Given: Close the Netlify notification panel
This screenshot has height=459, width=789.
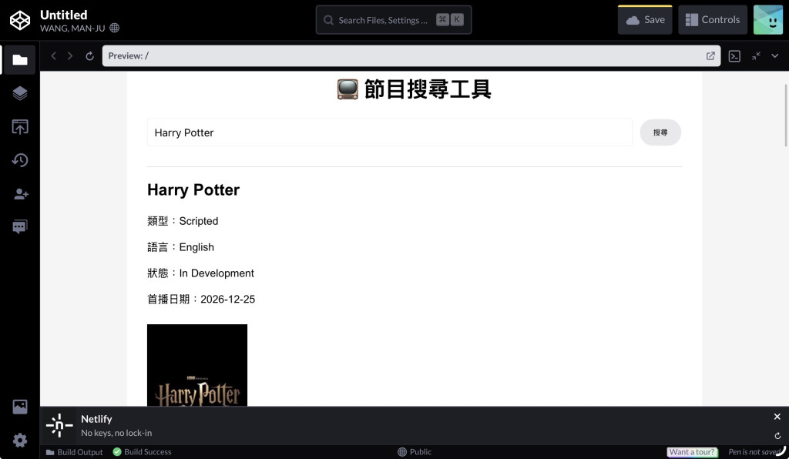Looking at the screenshot, I should [x=777, y=417].
